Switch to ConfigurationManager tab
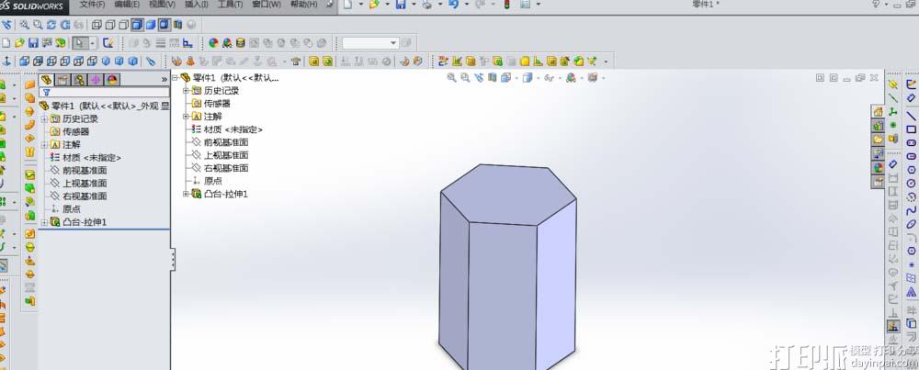Screen dimensions: 919x370 coord(79,80)
